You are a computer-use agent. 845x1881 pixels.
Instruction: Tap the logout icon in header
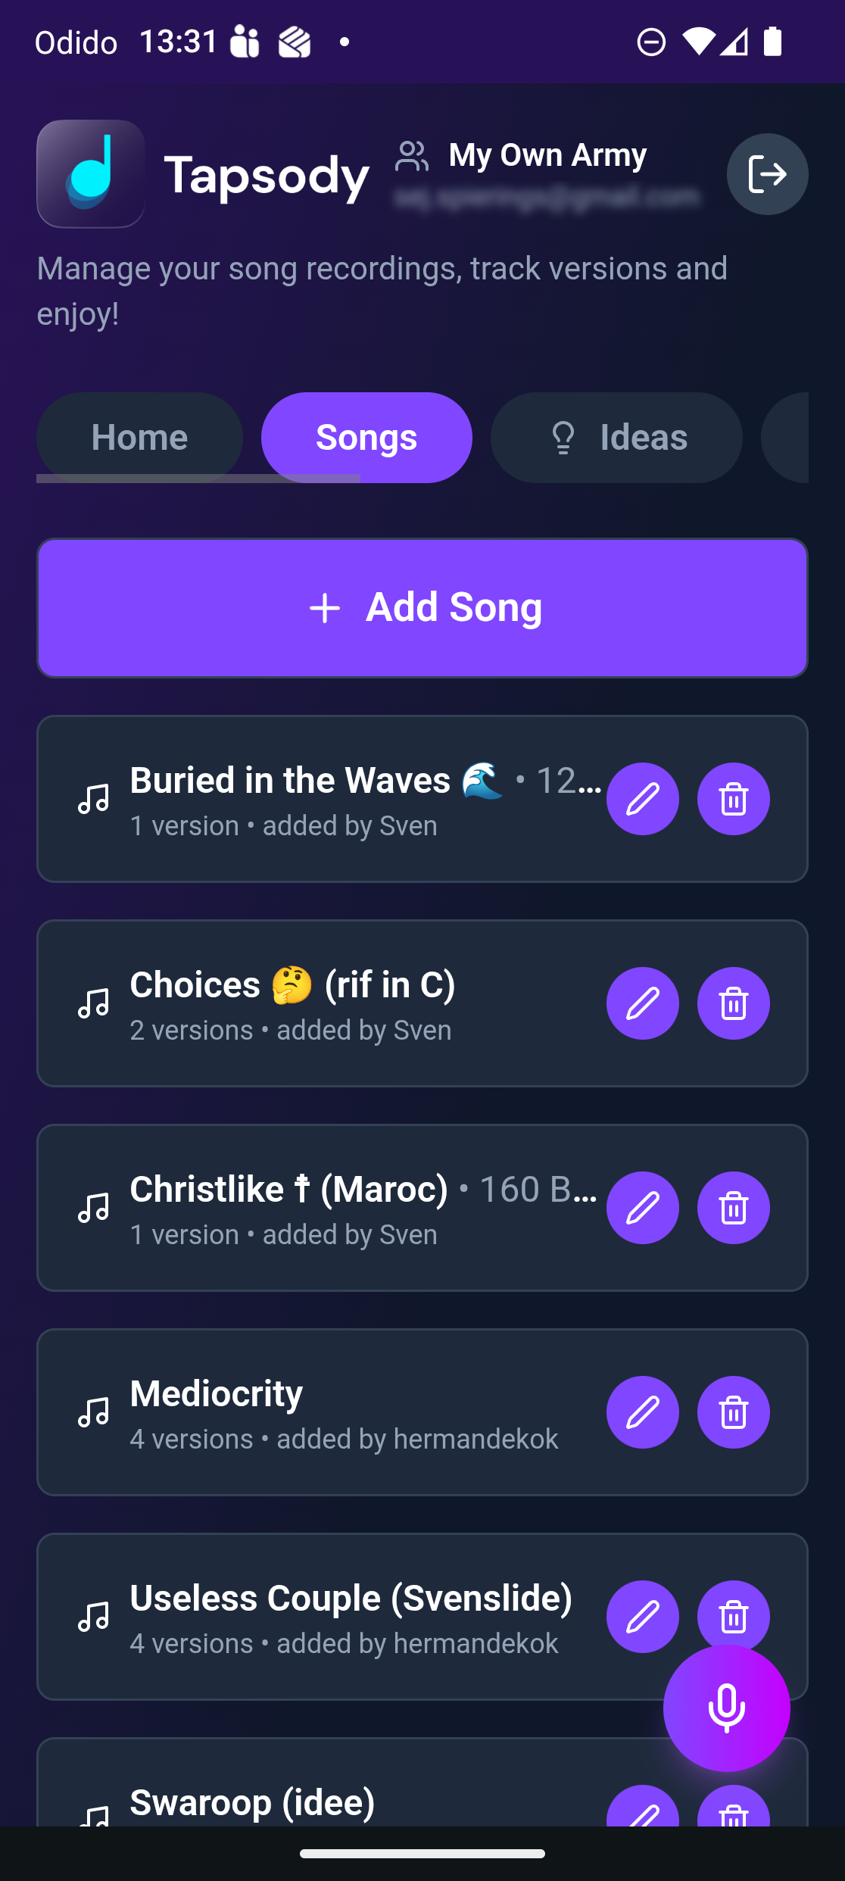767,174
